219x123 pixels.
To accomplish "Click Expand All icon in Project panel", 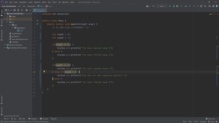I will pos(18,10).
